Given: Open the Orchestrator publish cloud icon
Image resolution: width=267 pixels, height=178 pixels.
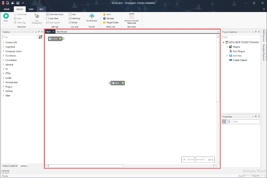Looking at the screenshot, I should (91, 16).
